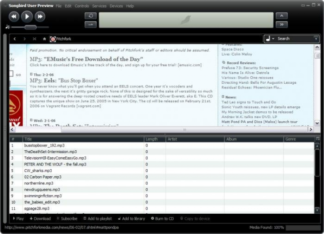Click Download in bottom toolbar
This screenshot has width=324, height=234.
coord(40,218)
